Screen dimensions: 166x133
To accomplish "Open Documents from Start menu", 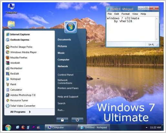I will (x=64, y=40).
